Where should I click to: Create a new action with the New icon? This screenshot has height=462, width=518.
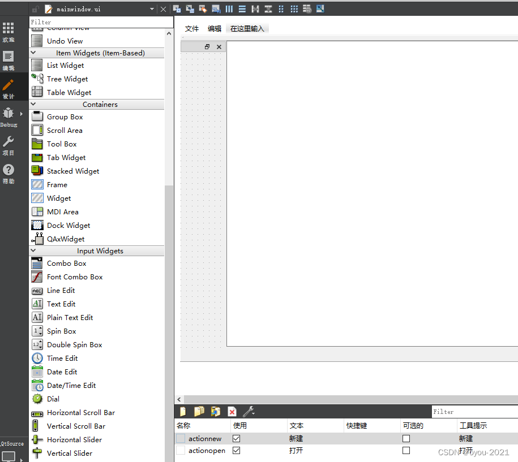pos(183,411)
